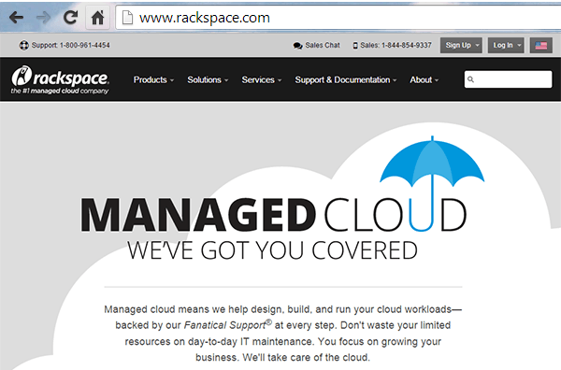Click the phone icon beside Sales number
561x370 pixels.
tap(355, 46)
